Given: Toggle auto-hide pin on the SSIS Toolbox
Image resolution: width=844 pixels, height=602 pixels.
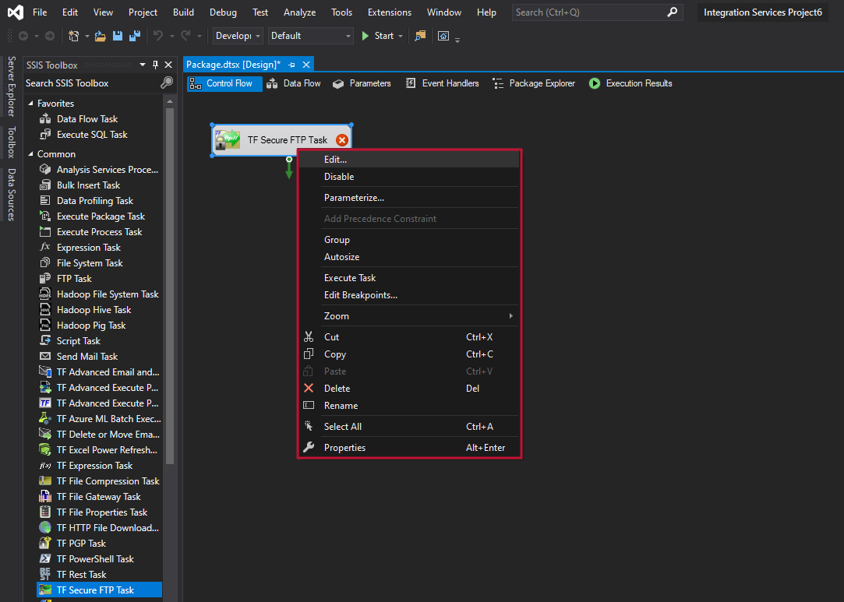Looking at the screenshot, I should click(154, 65).
